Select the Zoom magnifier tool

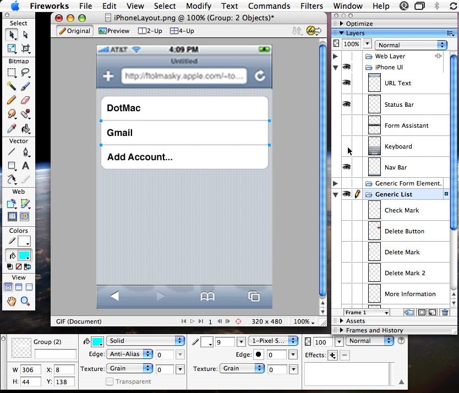(x=25, y=301)
